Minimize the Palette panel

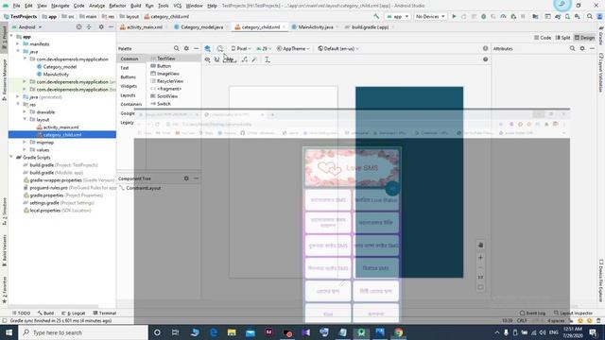pyautogui.click(x=196, y=48)
